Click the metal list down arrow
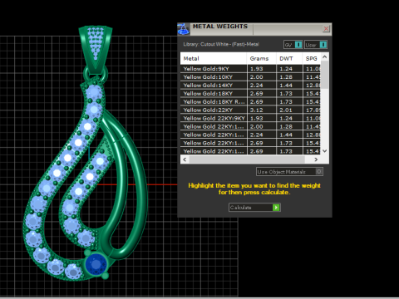The width and height of the screenshot is (399, 299). tap(325, 151)
